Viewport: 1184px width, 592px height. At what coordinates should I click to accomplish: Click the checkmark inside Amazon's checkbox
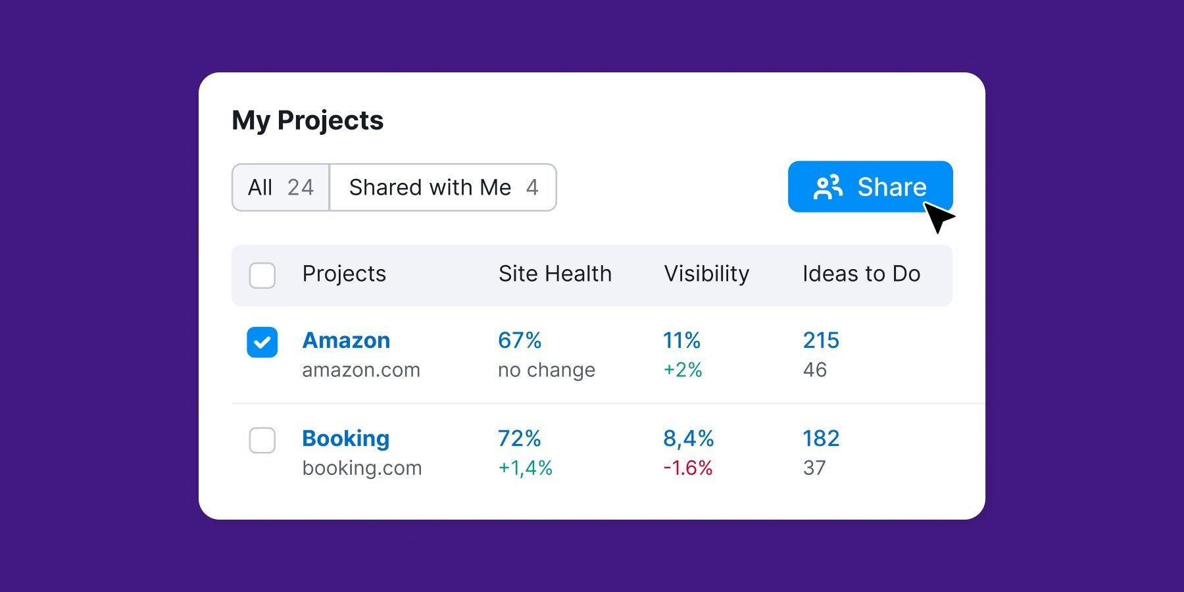coord(262,341)
